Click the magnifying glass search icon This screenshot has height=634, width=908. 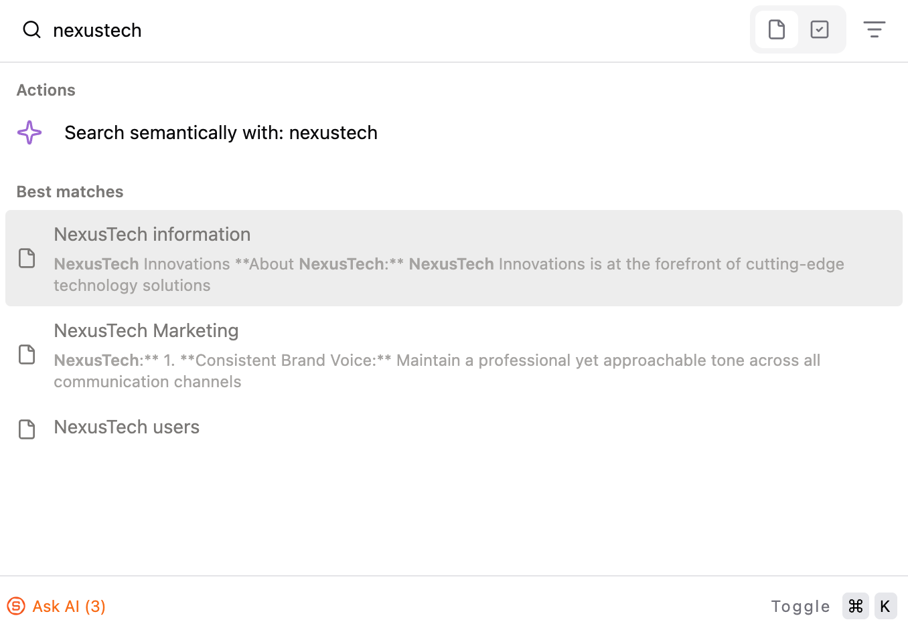[31, 29]
